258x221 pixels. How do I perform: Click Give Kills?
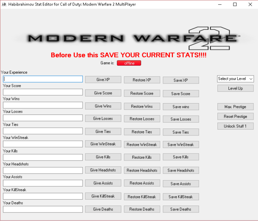103,157
